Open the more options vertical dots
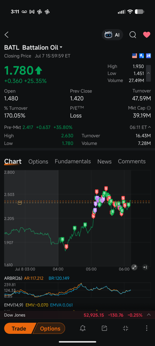Screen dimensions: 155x346 pyautogui.click(x=147, y=328)
